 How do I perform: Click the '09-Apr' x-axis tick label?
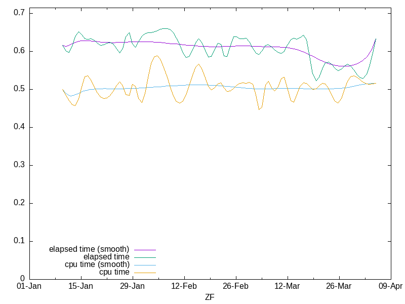[390, 286]
